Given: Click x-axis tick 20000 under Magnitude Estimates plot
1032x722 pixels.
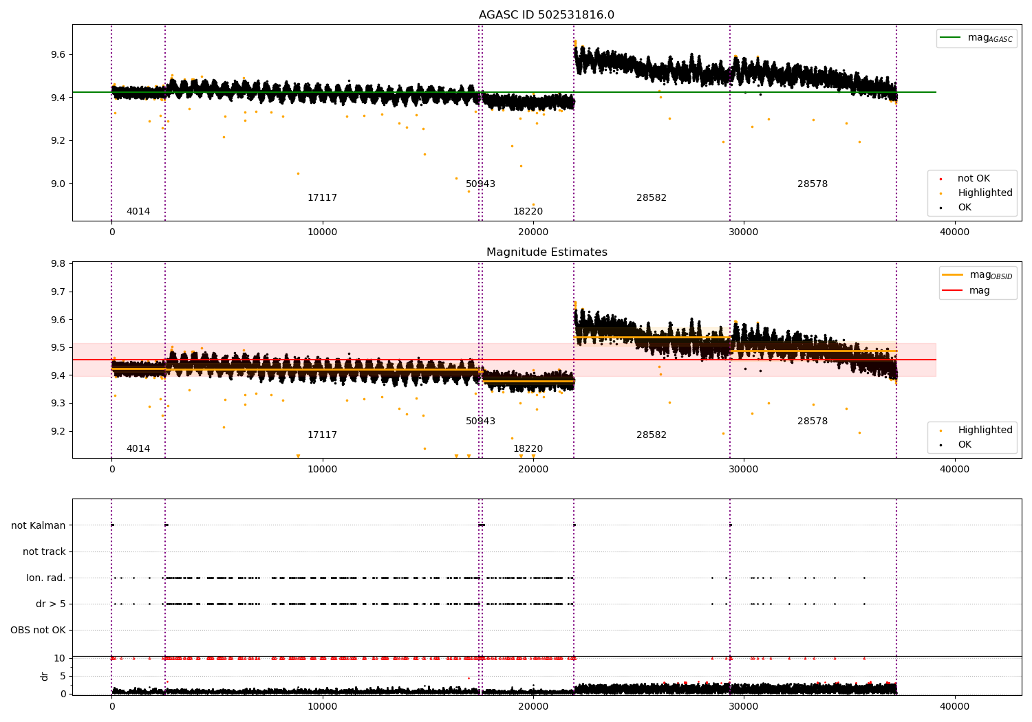Looking at the screenshot, I should pos(533,470).
